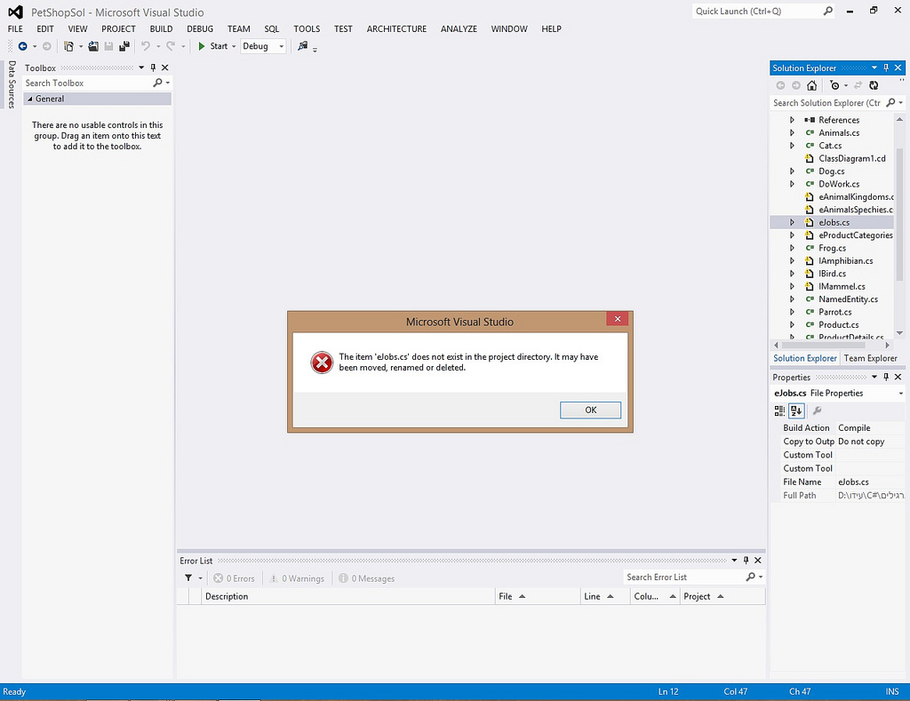
Task: Close the Toolbox panel
Action: [x=164, y=68]
